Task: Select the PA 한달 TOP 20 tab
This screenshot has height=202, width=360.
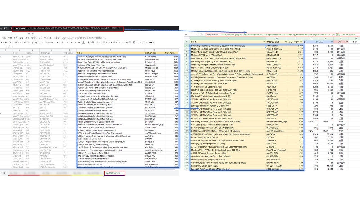Action: [114, 173]
